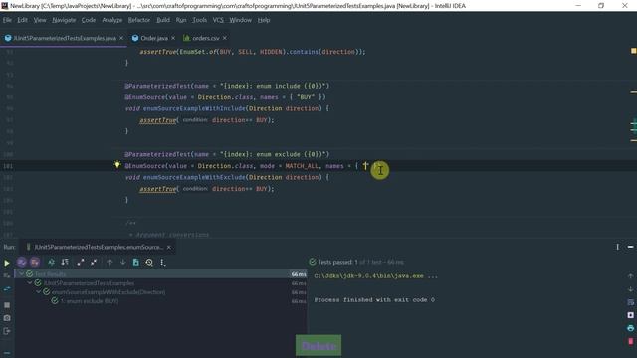Open the Build menu
The height and width of the screenshot is (358, 637).
click(x=163, y=20)
